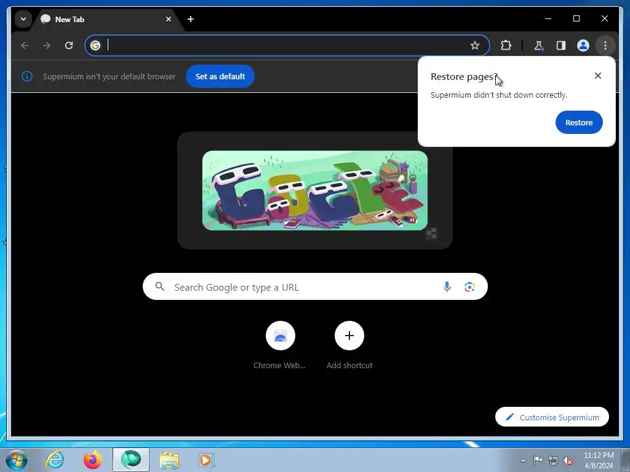The height and width of the screenshot is (472, 630).
Task: Search by image with Lens icon
Action: coord(469,287)
